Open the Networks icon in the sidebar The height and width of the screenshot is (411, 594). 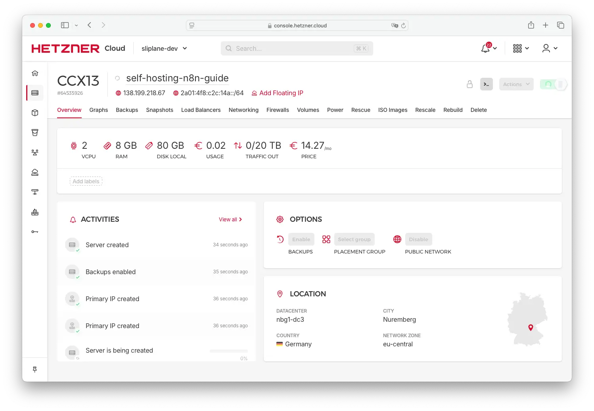(x=35, y=152)
